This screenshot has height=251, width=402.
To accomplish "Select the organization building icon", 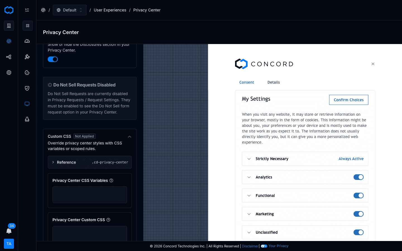I will tap(9, 26).
